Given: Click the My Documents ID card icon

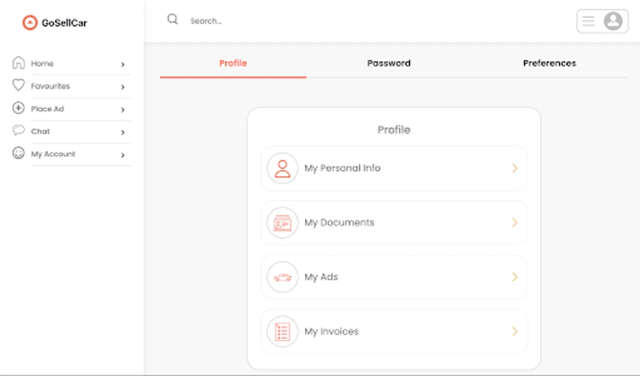Looking at the screenshot, I should (283, 223).
